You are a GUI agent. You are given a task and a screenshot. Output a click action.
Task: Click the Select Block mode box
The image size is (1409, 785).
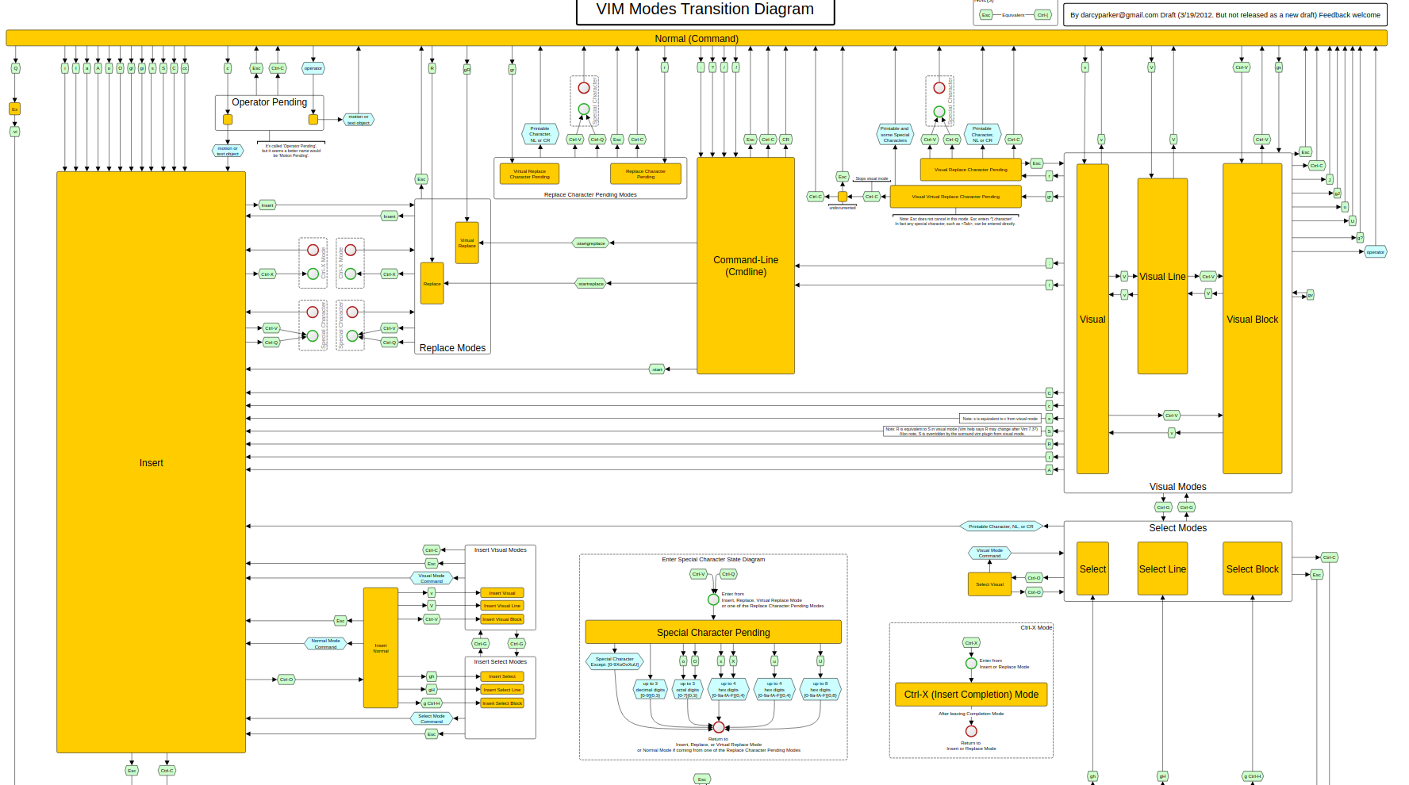(1252, 569)
